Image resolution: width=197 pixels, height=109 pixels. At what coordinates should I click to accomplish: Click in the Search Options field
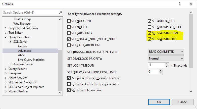point(30,12)
